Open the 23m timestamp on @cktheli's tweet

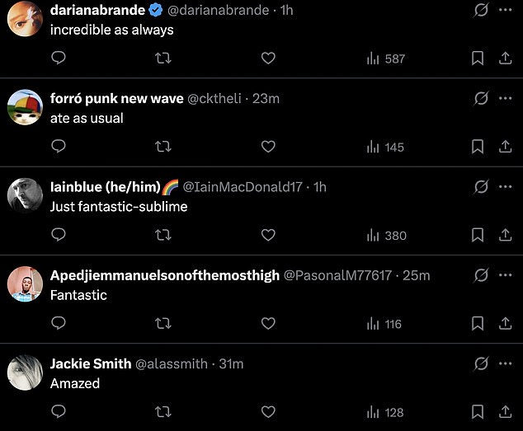pyautogui.click(x=266, y=99)
